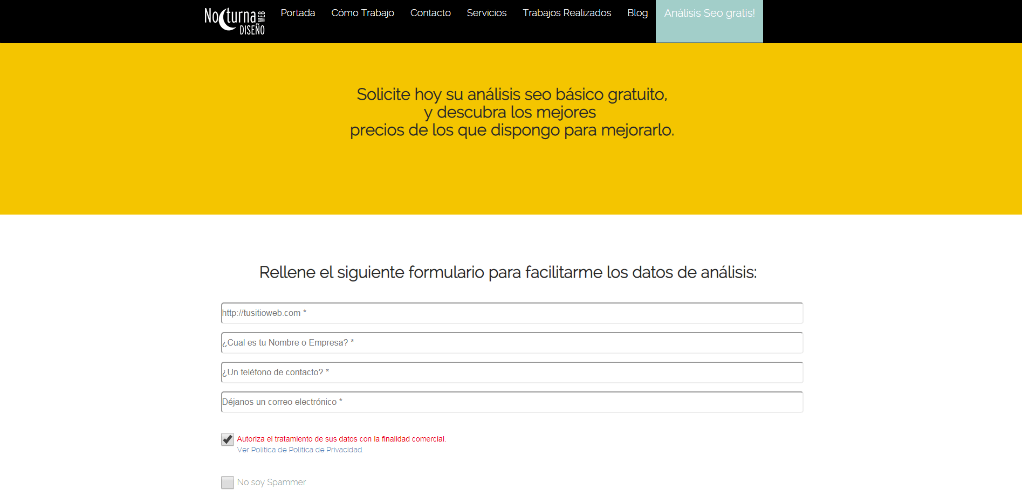Click the red authorization consent text
This screenshot has width=1022, height=503.
tap(341, 438)
